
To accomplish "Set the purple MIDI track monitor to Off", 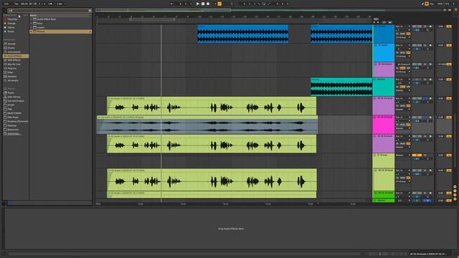I will (408, 68).
